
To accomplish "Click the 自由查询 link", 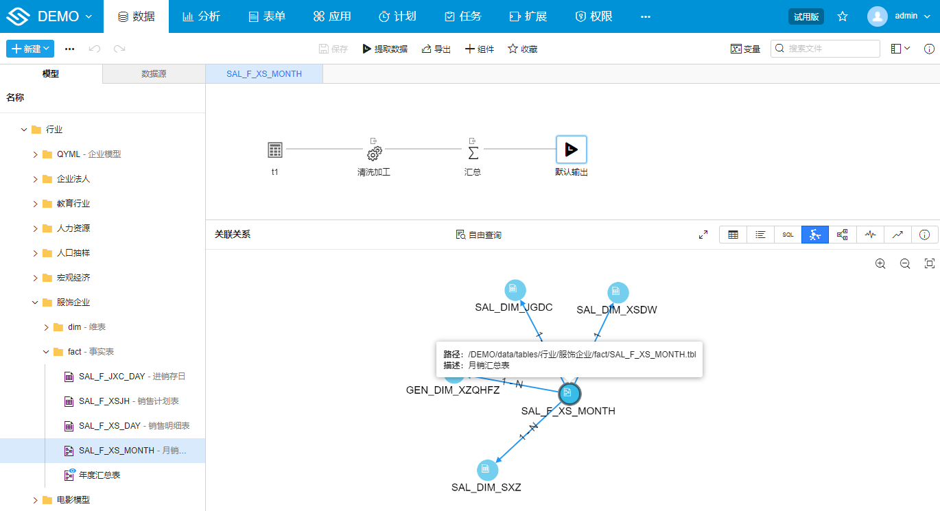I will [x=478, y=235].
